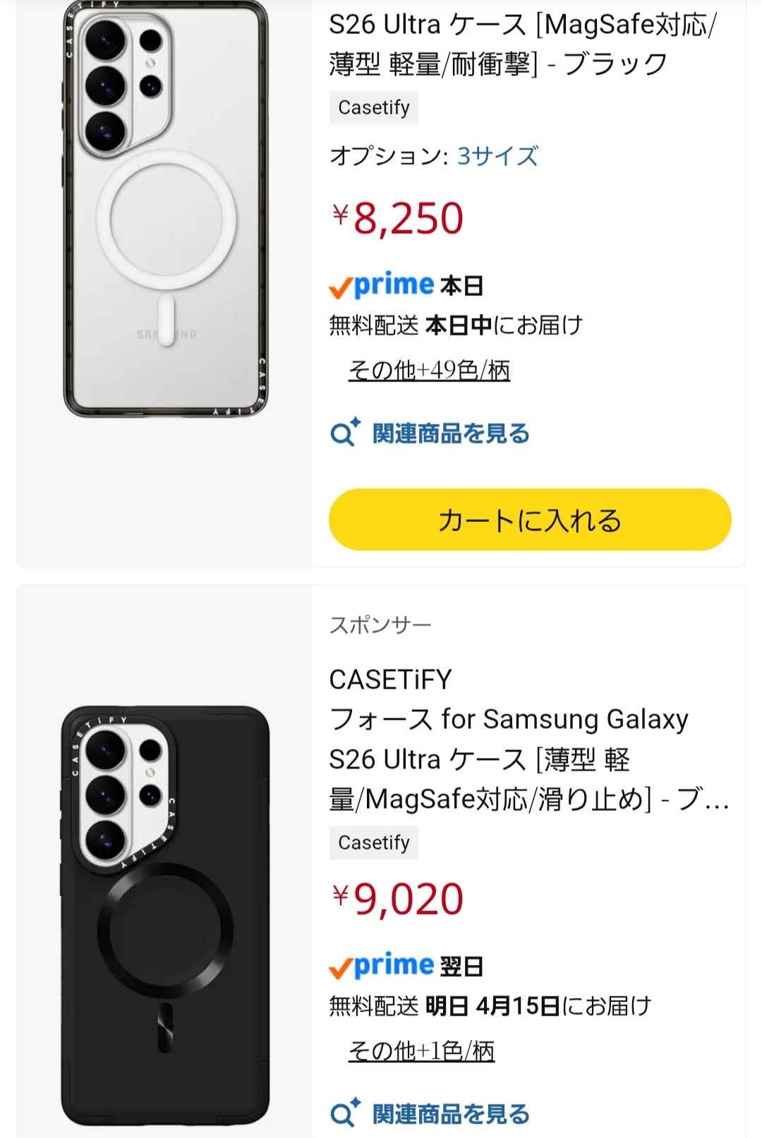
Task: Open the 3サイズ size options link
Action: [x=497, y=156]
